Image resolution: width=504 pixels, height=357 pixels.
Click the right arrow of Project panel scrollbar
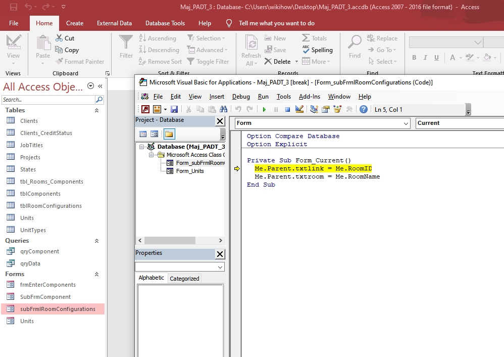coord(221,241)
